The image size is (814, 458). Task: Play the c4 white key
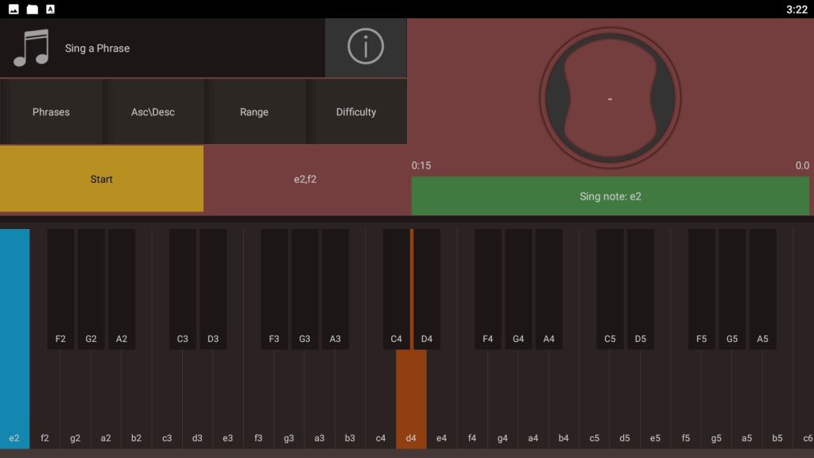pos(381,399)
